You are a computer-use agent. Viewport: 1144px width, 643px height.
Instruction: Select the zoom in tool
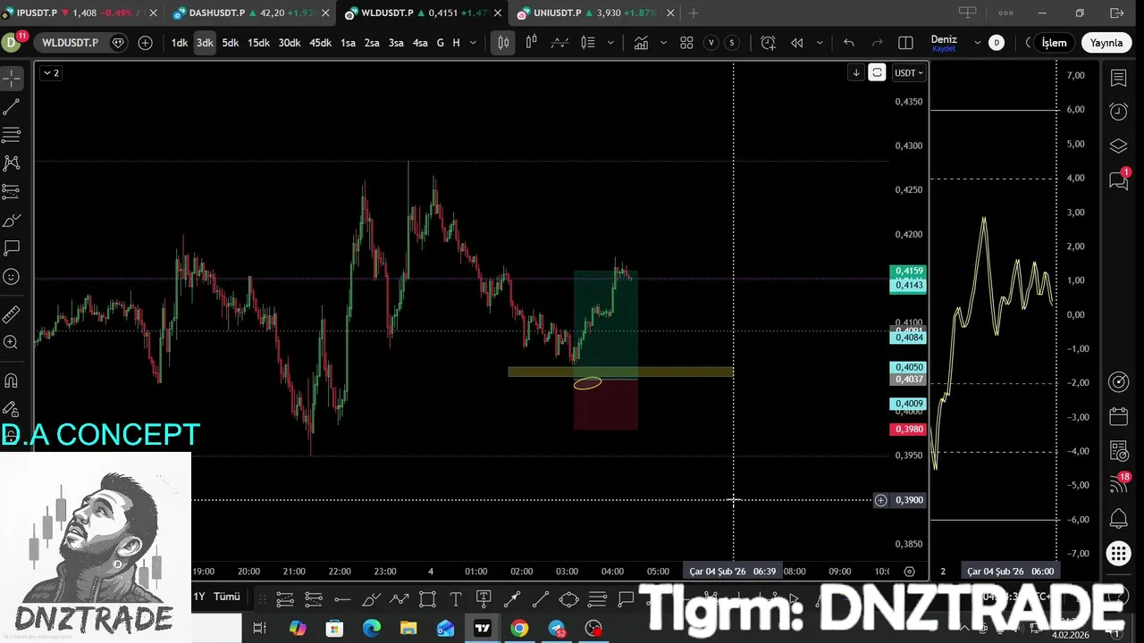(12, 343)
